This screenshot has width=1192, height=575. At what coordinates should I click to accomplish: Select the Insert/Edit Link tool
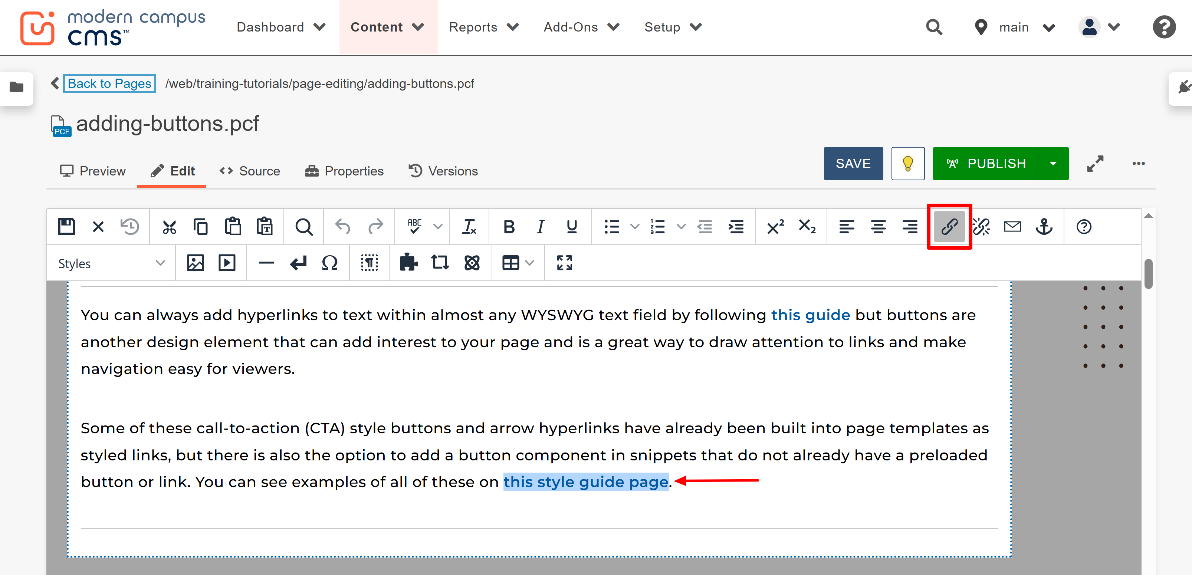tap(949, 227)
